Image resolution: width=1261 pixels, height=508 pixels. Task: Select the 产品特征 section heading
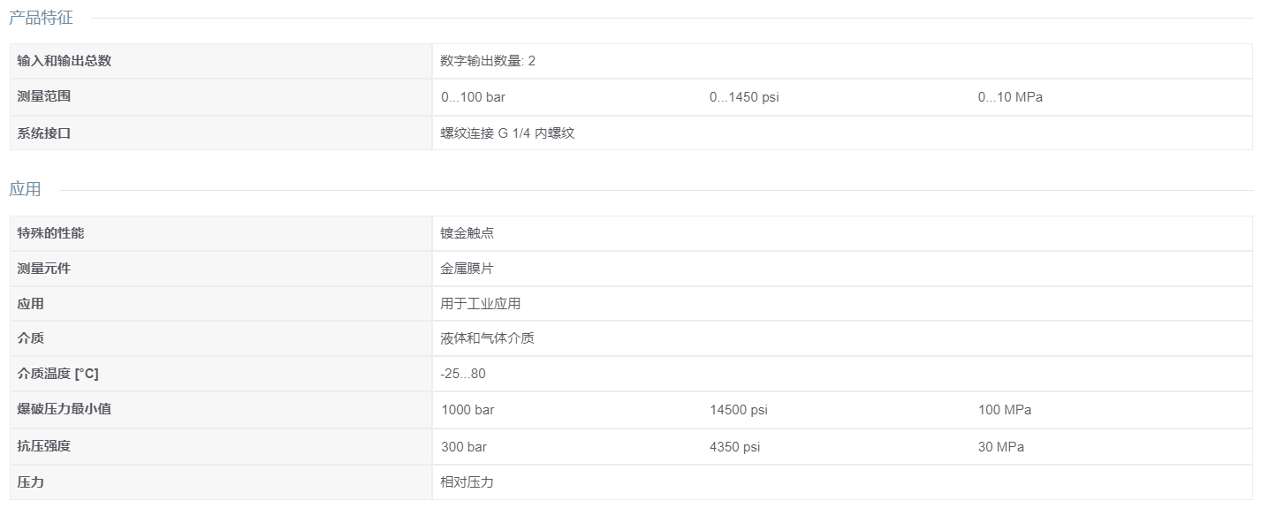coord(41,17)
